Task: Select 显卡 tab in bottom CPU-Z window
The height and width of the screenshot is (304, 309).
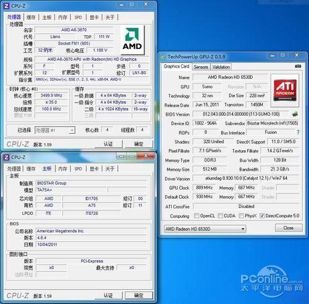Action: [94, 169]
